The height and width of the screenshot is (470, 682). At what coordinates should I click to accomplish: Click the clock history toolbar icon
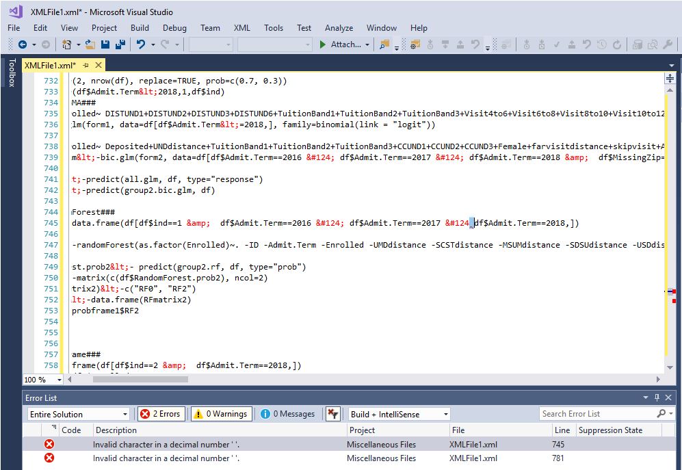[601, 44]
